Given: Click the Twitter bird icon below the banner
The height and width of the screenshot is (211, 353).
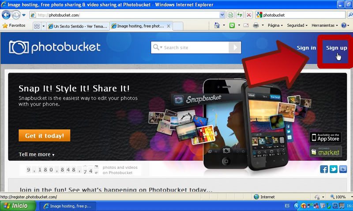Looking at the screenshot, I should coord(334,169).
